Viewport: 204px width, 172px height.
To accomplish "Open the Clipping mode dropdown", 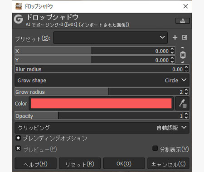I will (102, 128).
